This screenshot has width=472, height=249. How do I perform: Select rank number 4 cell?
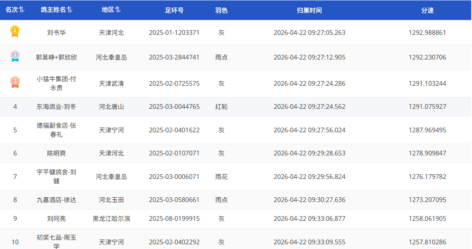point(15,106)
